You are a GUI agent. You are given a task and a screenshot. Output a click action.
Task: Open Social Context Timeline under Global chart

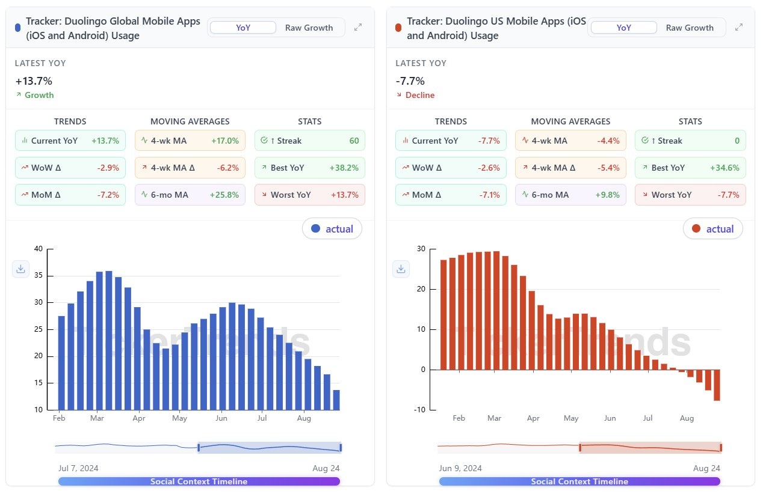point(199,481)
